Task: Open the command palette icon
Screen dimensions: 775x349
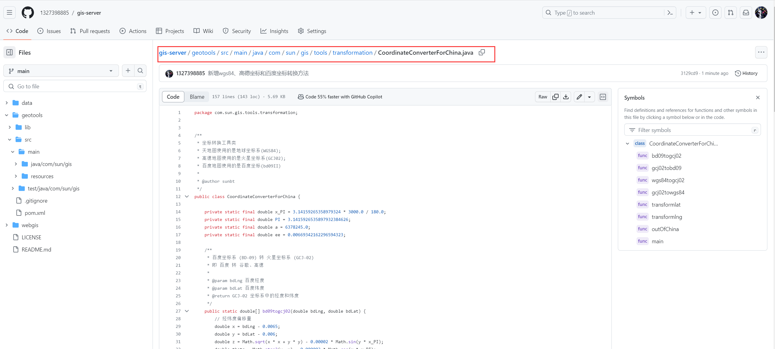Action: tap(670, 13)
